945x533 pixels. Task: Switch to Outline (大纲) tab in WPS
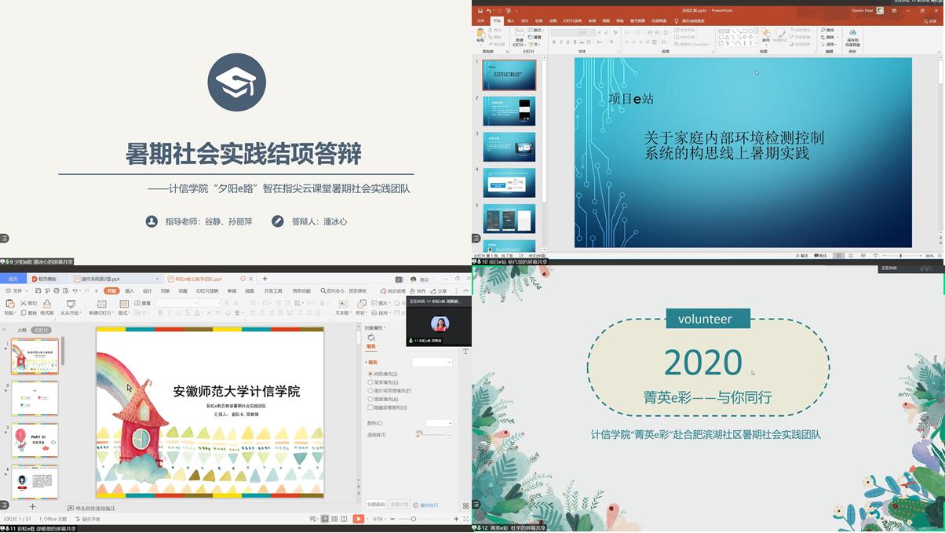[22, 330]
